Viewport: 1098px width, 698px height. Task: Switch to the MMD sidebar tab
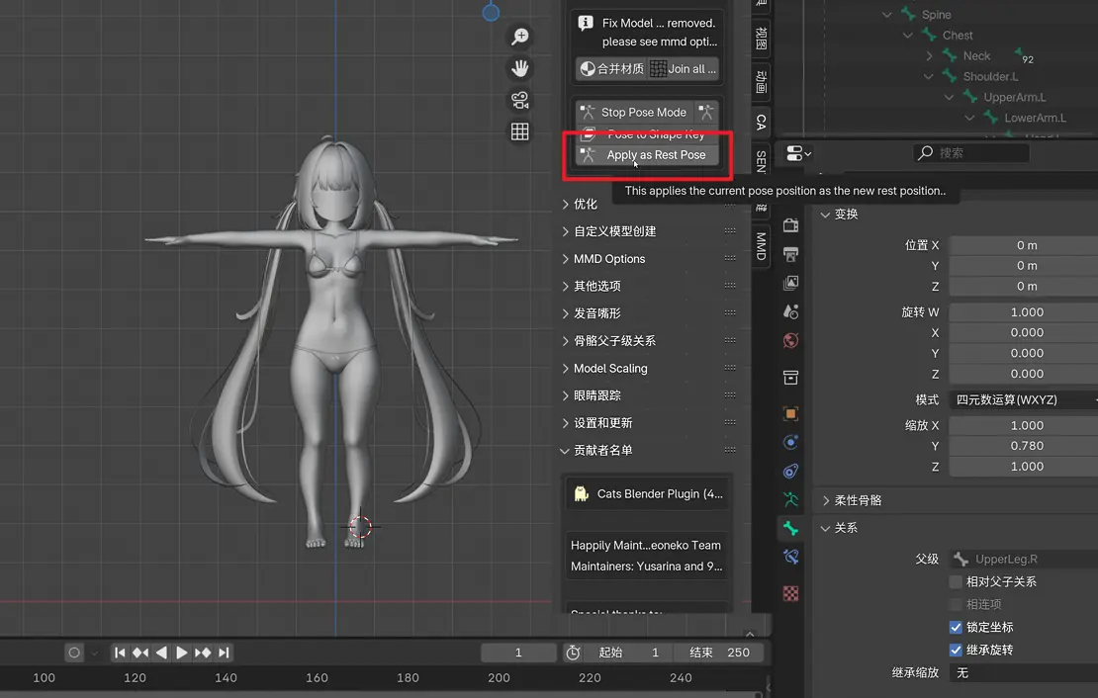tap(761, 246)
